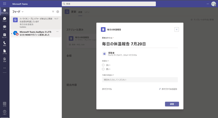The height and width of the screenshot is (118, 218).
Task: Select the 悪い radio option
Action: pyautogui.click(x=103, y=69)
